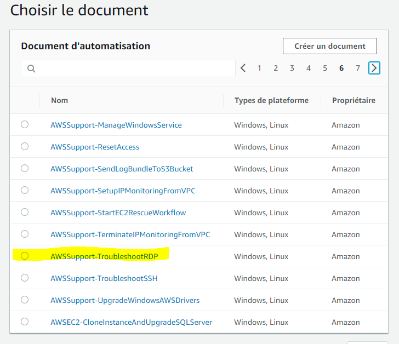Click Amazon owner in TroubleshootRDP row
The width and height of the screenshot is (399, 344).
[x=345, y=256]
